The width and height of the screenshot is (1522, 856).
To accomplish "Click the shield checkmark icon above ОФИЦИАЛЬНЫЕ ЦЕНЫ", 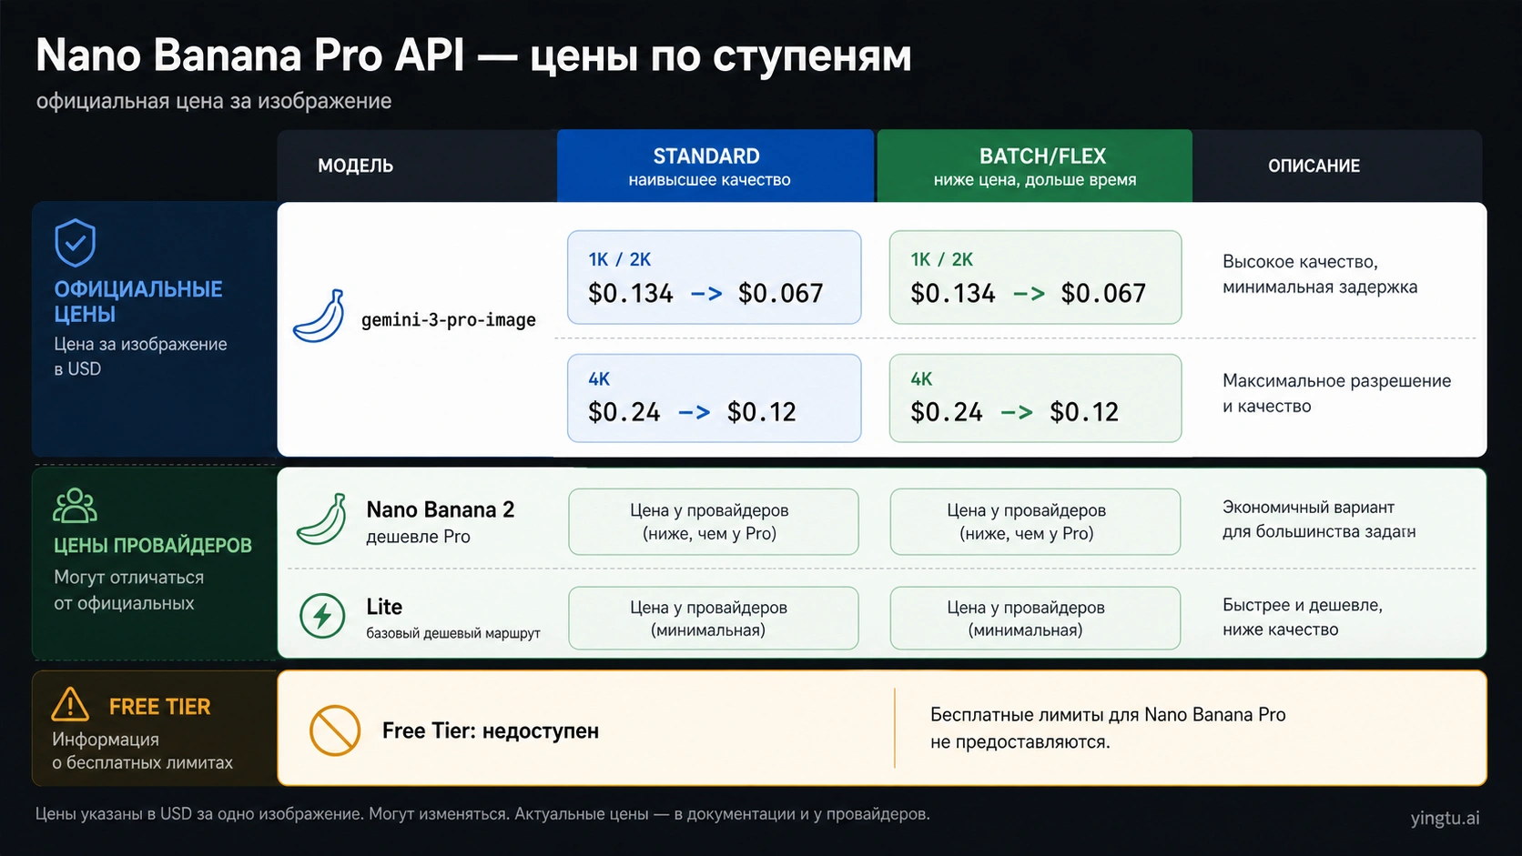I will pos(75,242).
